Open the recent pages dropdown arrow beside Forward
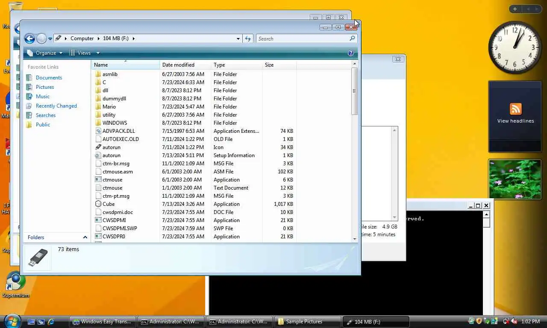The image size is (547, 328). 50,39
